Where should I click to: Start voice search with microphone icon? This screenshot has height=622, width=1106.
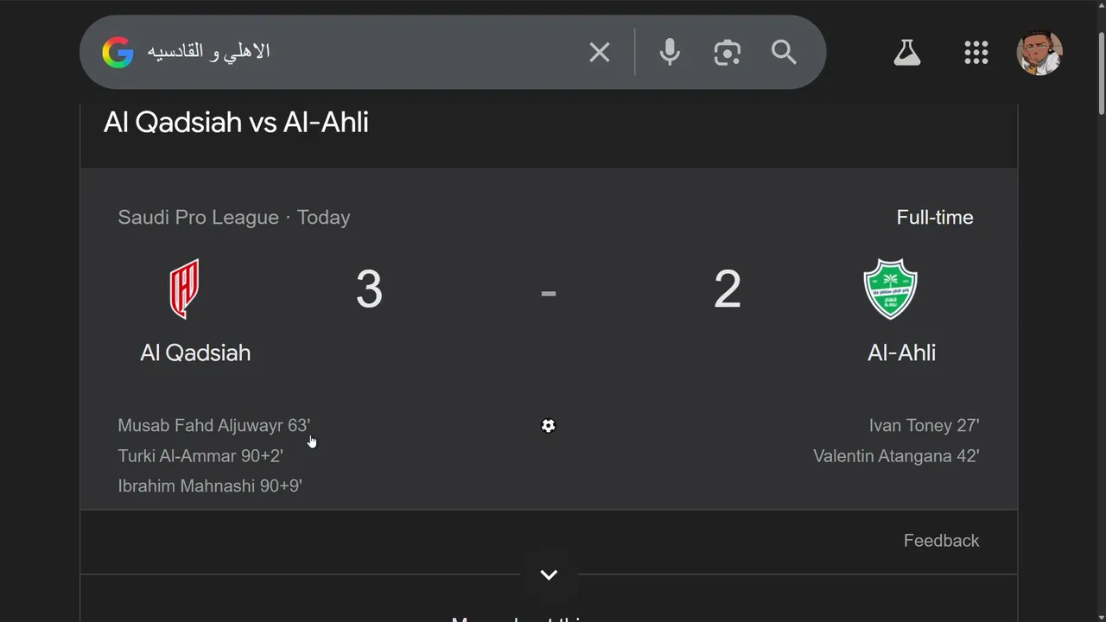coord(670,53)
